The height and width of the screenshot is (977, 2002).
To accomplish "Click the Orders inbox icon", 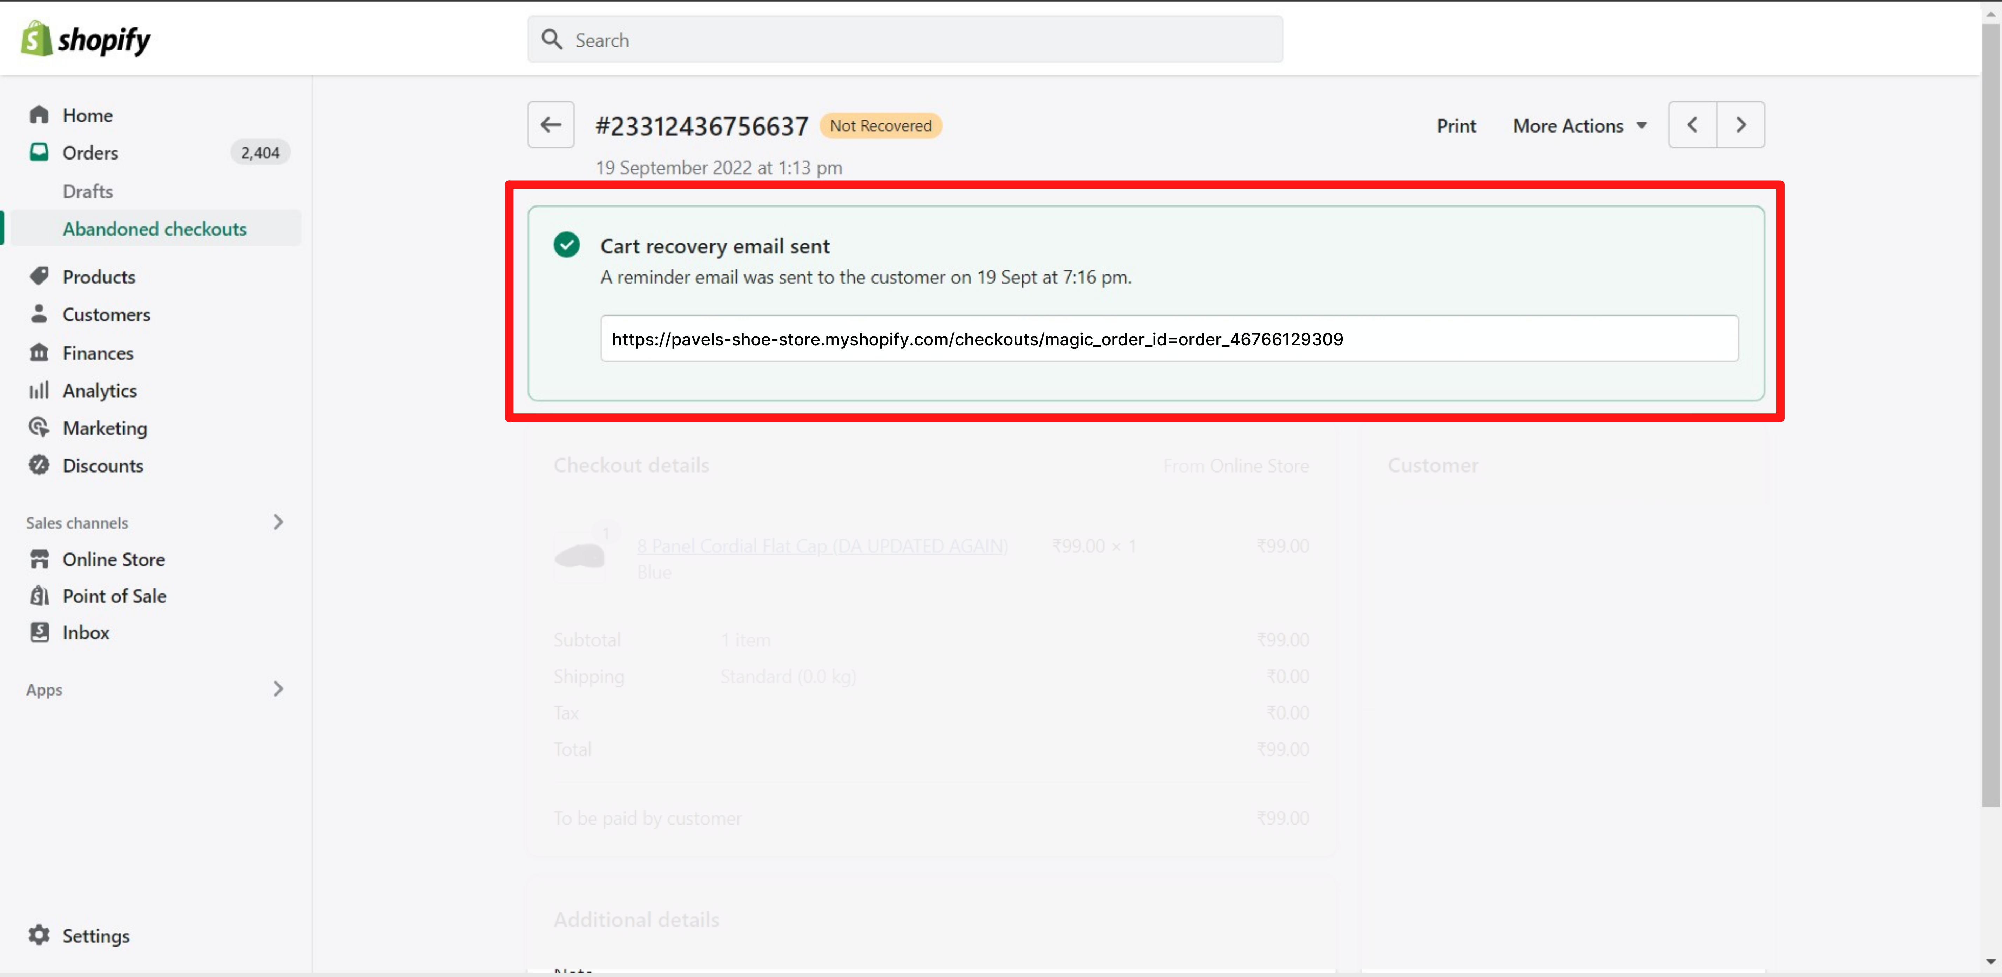I will (x=39, y=152).
